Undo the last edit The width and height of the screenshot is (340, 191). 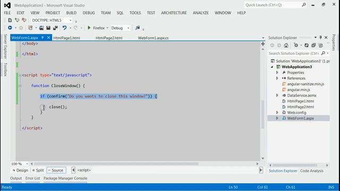coord(64,28)
